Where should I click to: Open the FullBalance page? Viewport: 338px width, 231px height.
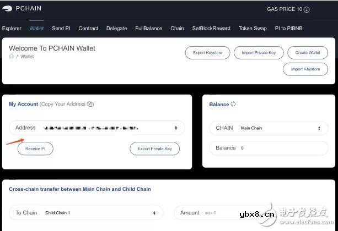(148, 29)
